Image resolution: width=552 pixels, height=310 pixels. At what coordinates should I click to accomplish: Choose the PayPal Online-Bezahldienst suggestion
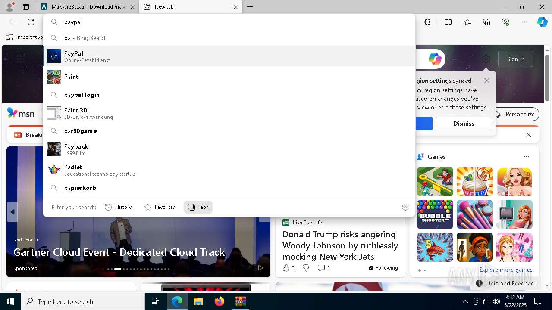[x=229, y=56]
